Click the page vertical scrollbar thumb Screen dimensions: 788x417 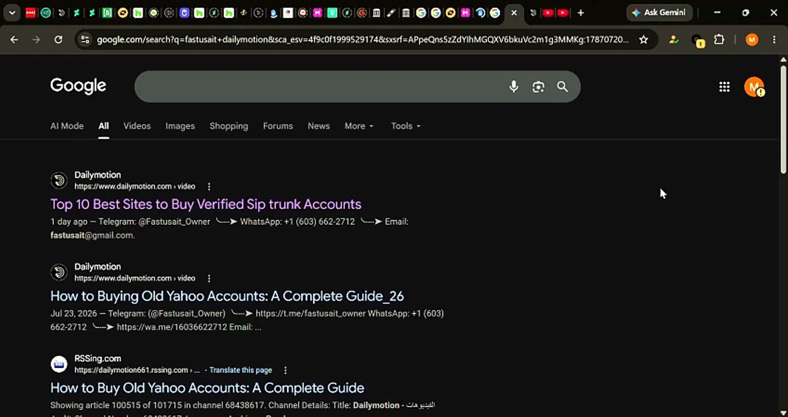click(783, 119)
